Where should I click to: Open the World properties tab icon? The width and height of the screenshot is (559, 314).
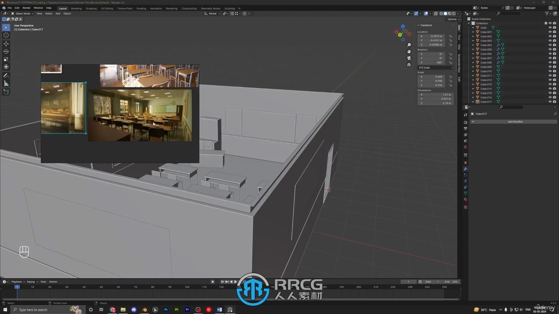coord(466,147)
